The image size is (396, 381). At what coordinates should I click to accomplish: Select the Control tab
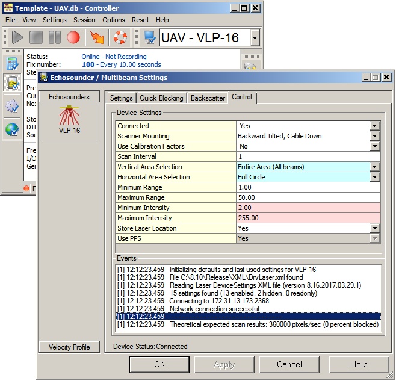(x=242, y=97)
